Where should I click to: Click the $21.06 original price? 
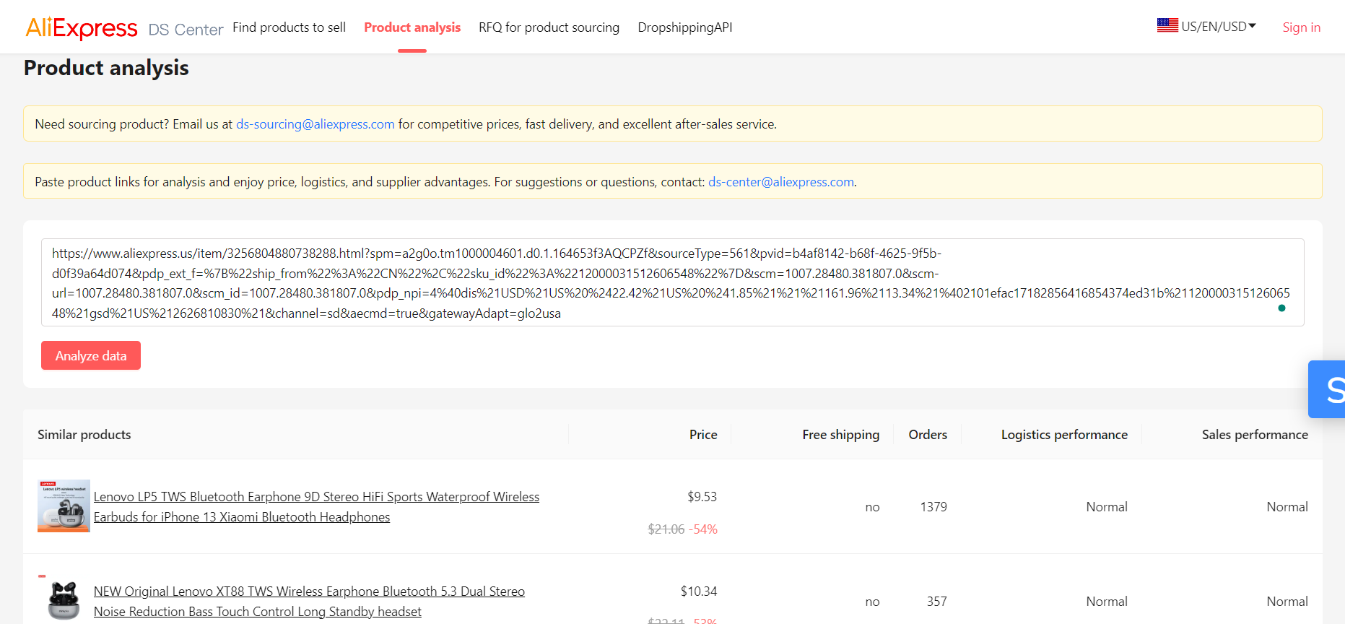(x=666, y=529)
